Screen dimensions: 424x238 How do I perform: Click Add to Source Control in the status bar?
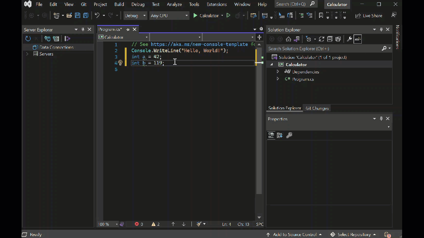(x=295, y=234)
